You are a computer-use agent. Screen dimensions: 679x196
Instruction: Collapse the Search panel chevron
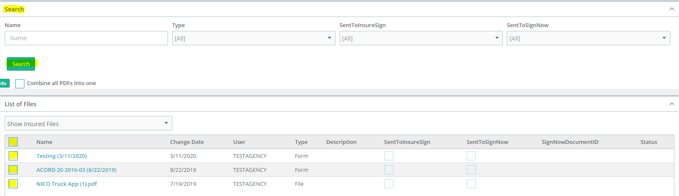(x=671, y=9)
